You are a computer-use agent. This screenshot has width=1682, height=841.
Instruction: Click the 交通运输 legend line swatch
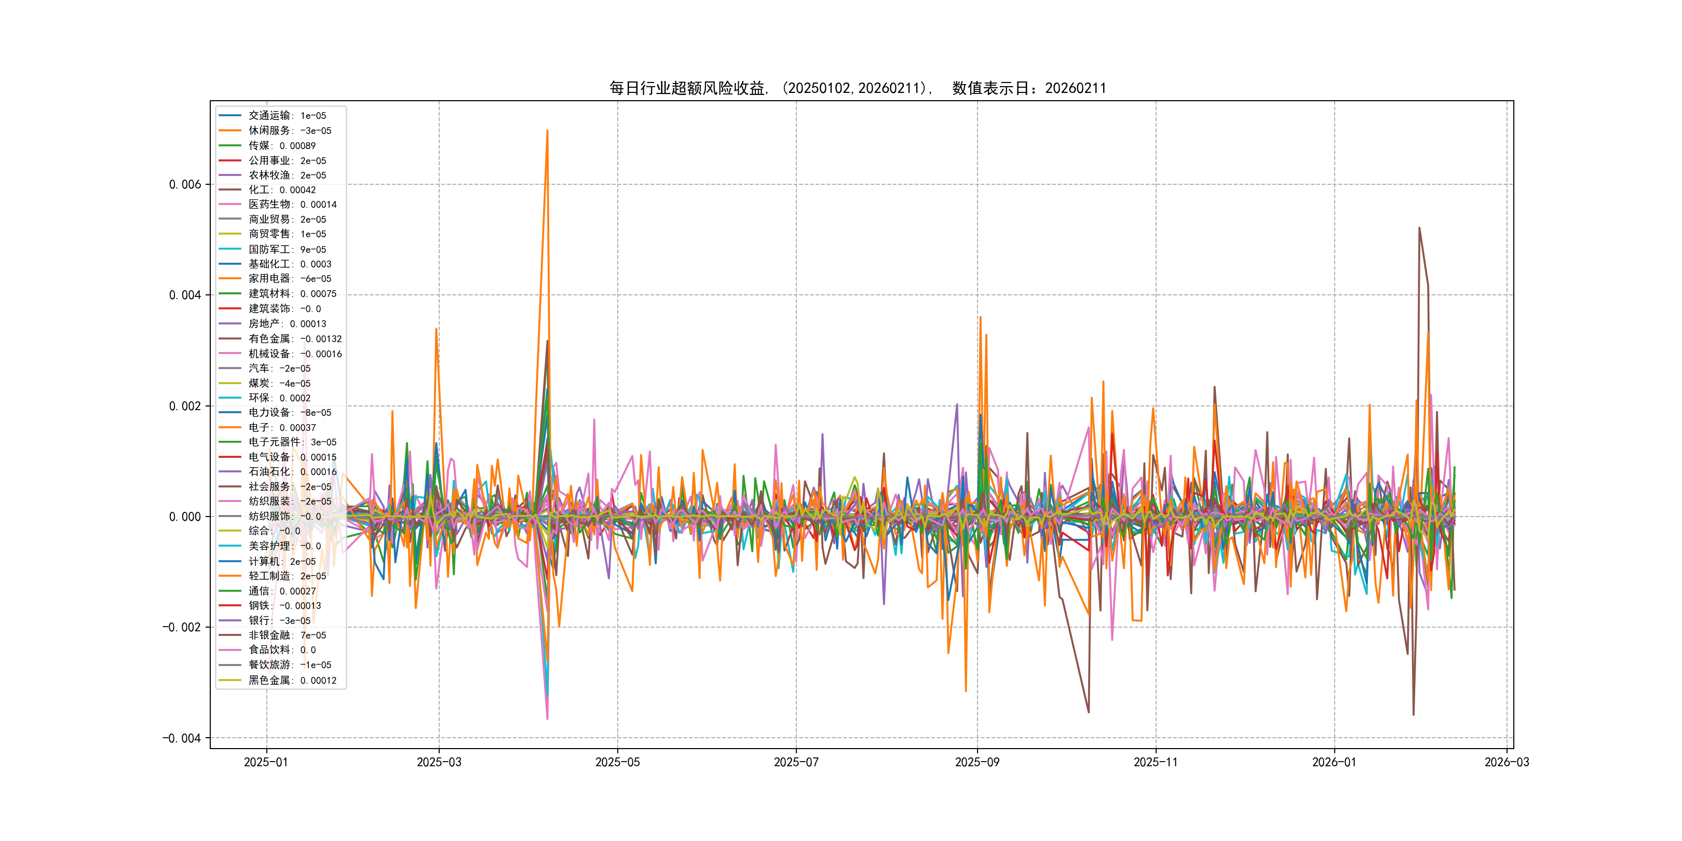230,116
